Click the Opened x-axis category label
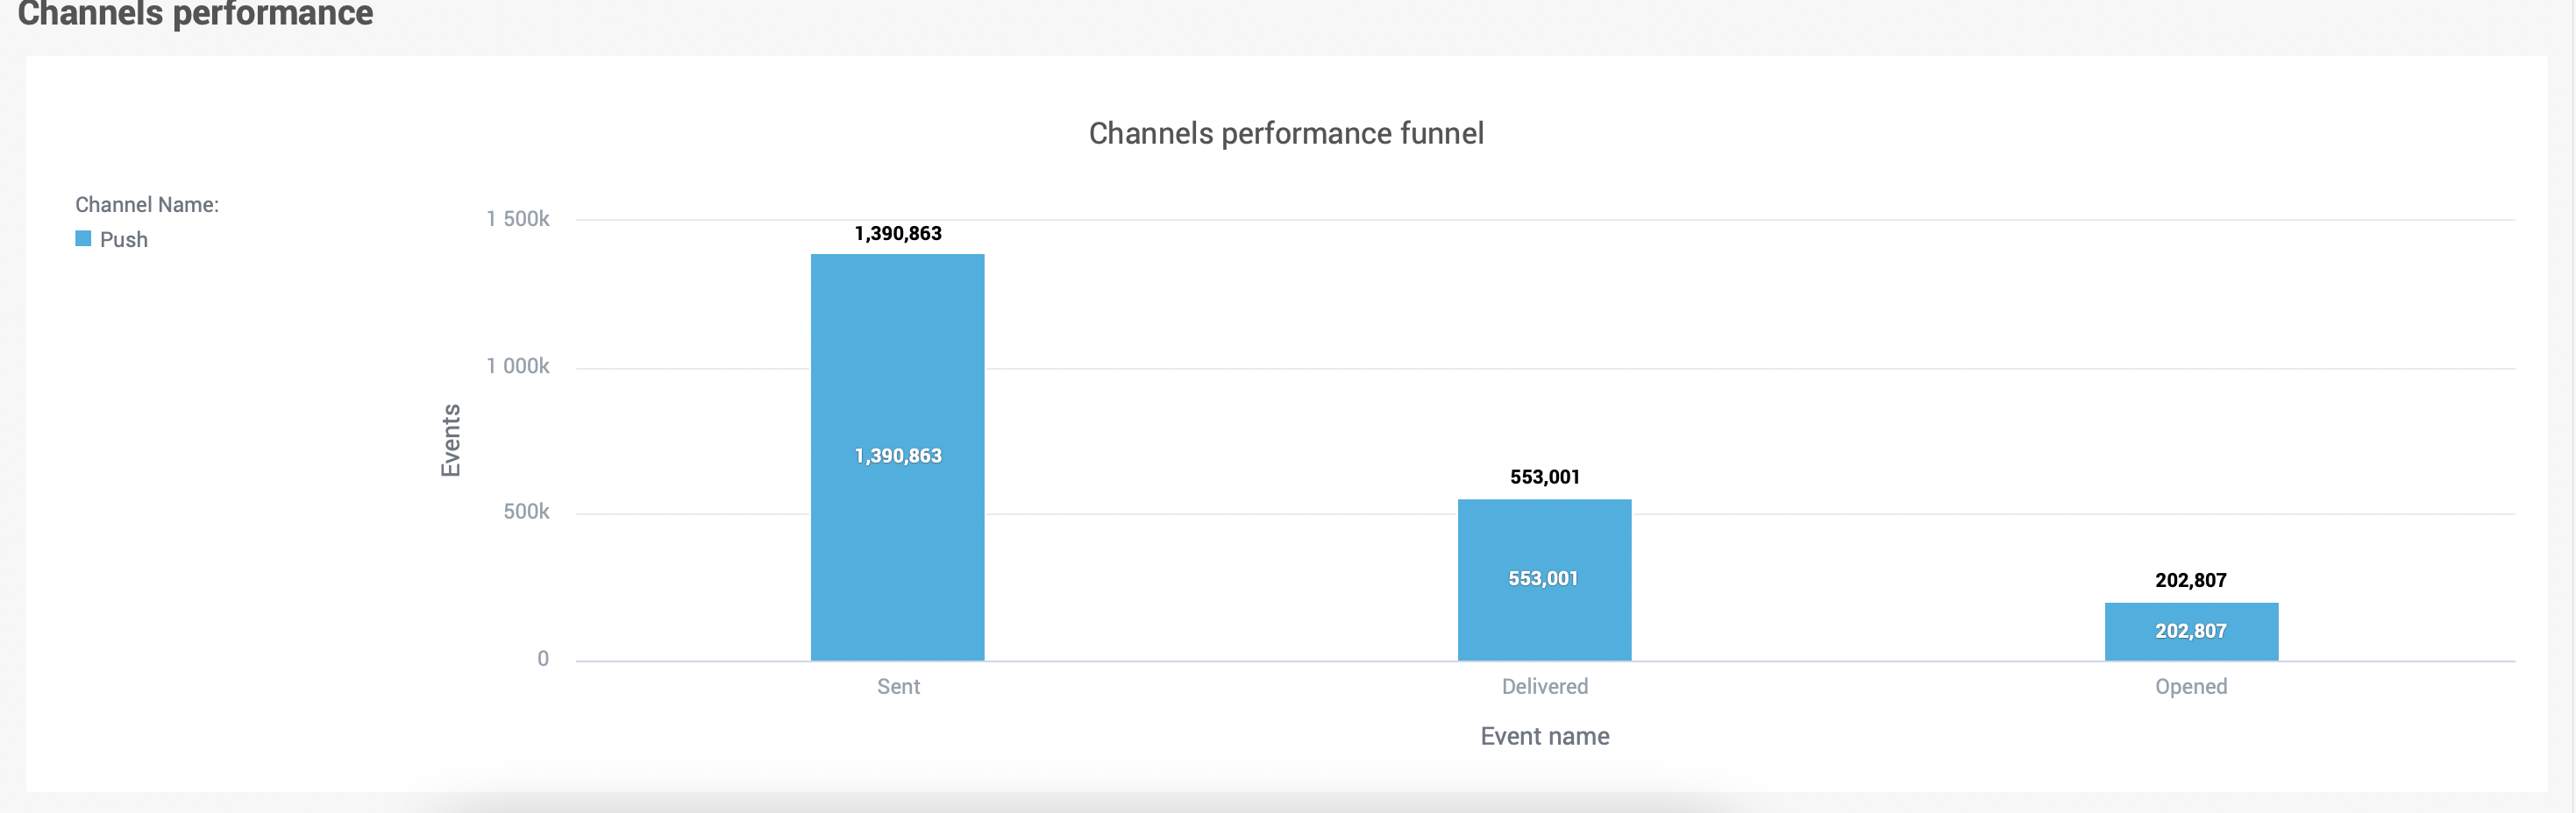Image resolution: width=2576 pixels, height=813 pixels. click(2190, 686)
